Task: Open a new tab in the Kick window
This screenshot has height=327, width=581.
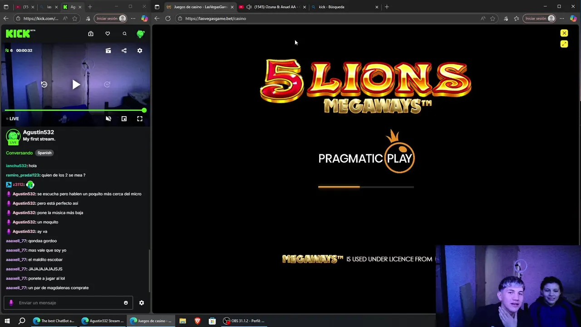Action: coord(90,7)
